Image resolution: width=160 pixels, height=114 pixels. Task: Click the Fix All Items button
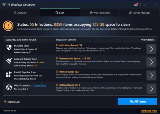(x=137, y=101)
